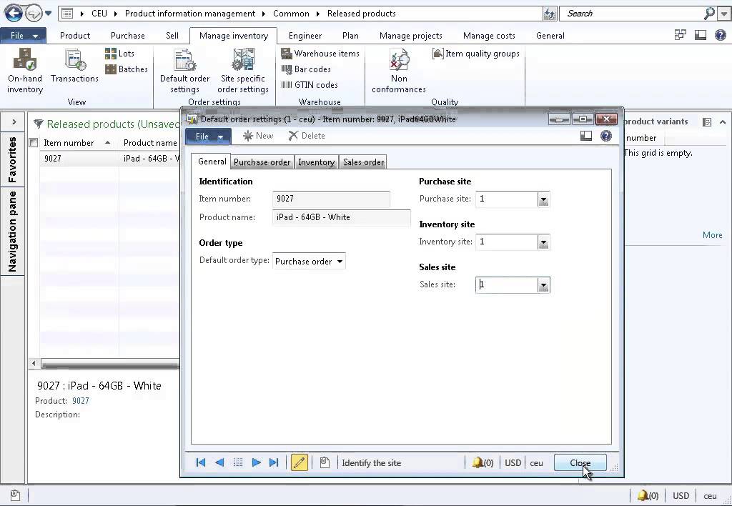Image resolution: width=732 pixels, height=506 pixels.
Task: Open On-hand inventory in ribbon
Action: click(x=25, y=71)
